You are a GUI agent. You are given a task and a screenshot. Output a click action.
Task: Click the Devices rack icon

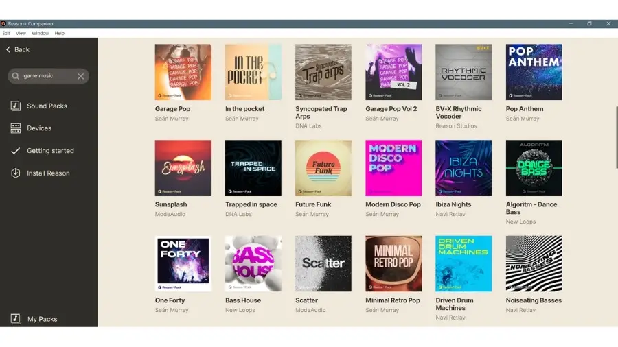15,128
